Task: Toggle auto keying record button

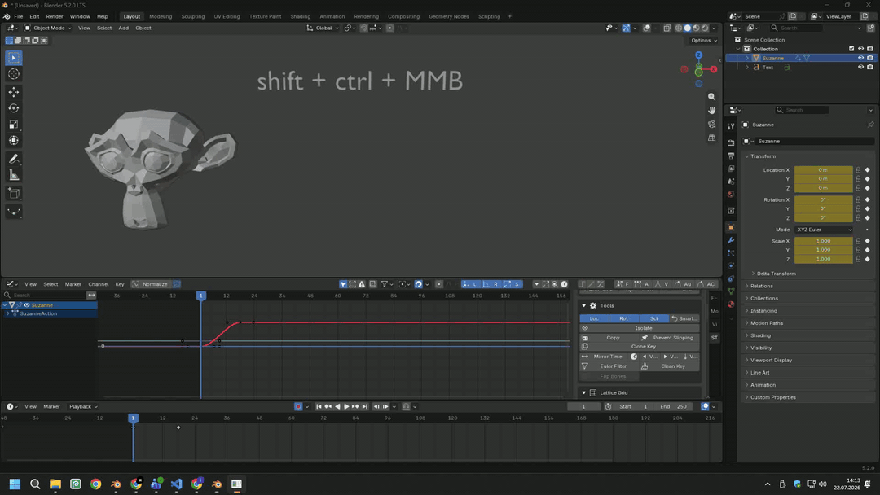Action: pyautogui.click(x=298, y=406)
